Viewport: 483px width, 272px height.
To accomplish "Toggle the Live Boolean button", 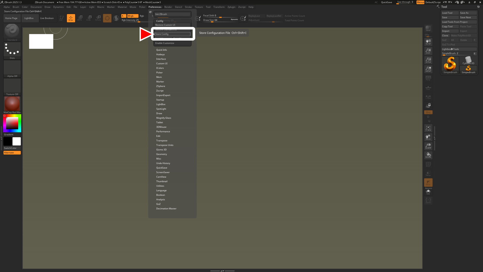I will pyautogui.click(x=47, y=18).
